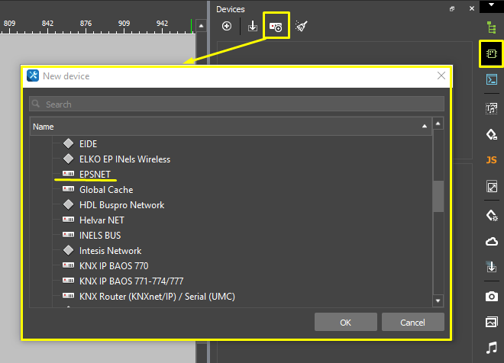The image size is (504, 363).
Task: Open the orange JS scripts panel icon
Action: [x=491, y=160]
